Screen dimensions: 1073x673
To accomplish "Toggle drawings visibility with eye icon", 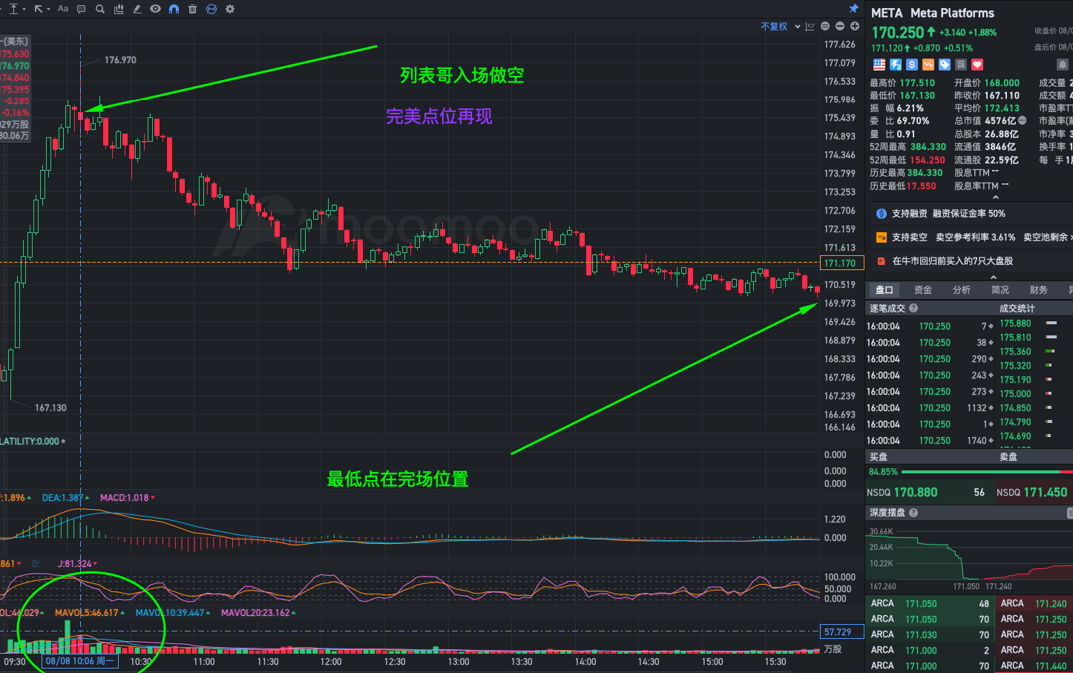I will (155, 9).
